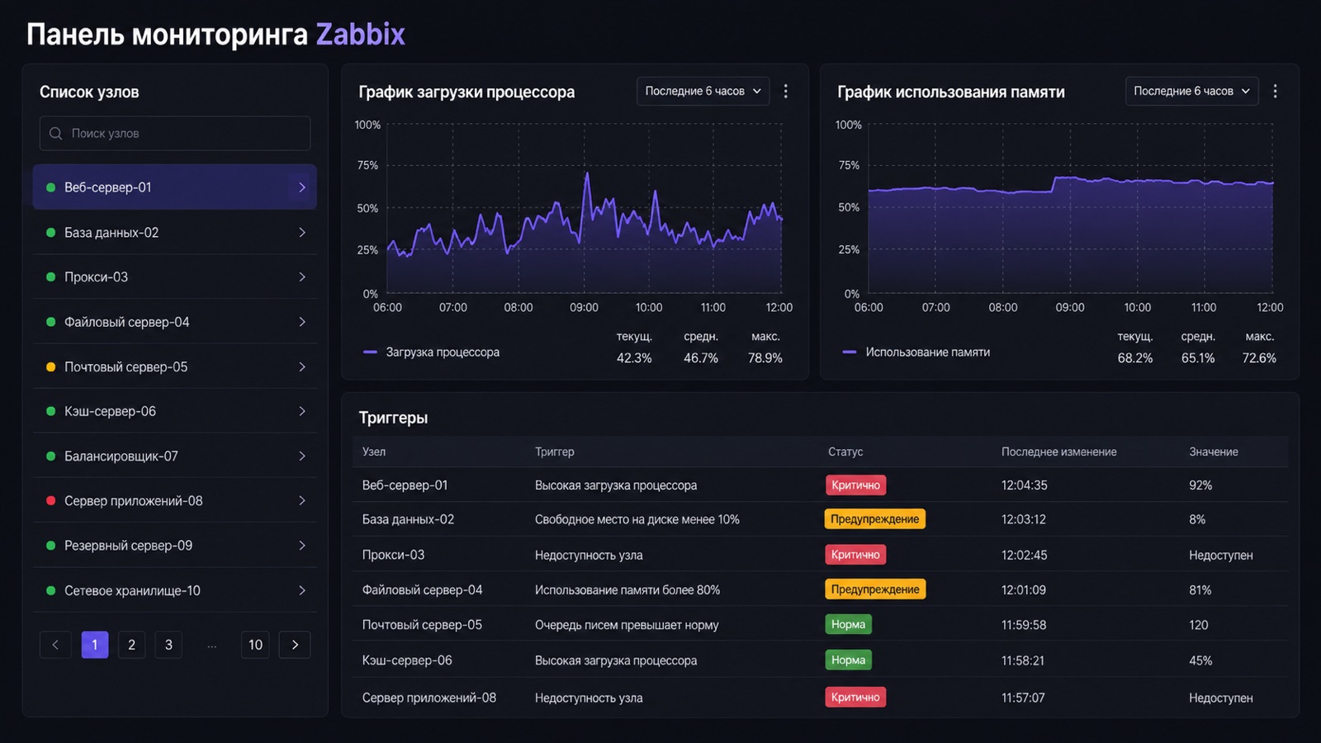Expand База данных-02 chevron in node list

(x=302, y=233)
